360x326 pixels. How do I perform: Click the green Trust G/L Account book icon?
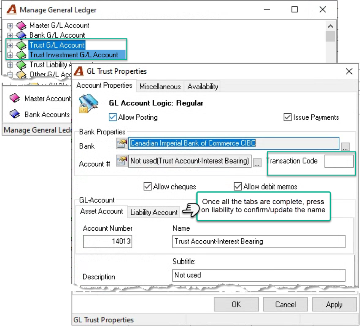[21, 45]
